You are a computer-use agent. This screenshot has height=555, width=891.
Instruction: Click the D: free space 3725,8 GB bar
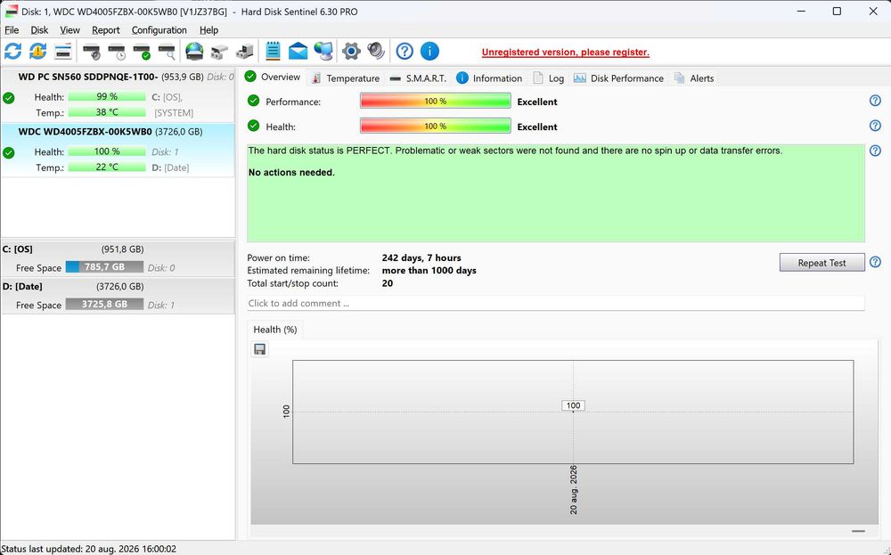(x=104, y=305)
